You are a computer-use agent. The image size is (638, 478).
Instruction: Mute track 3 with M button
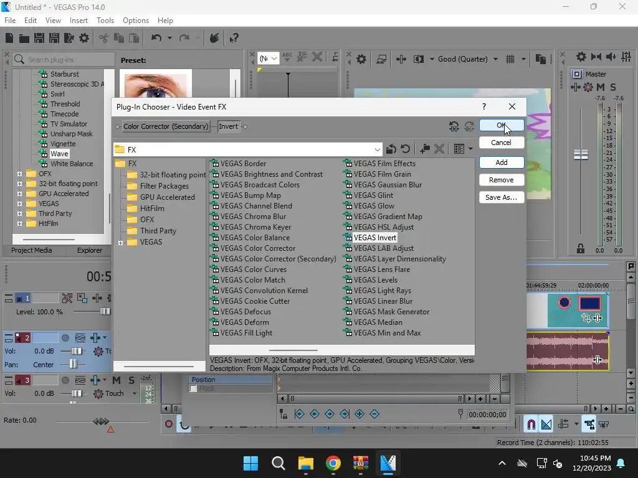pyautogui.click(x=117, y=380)
